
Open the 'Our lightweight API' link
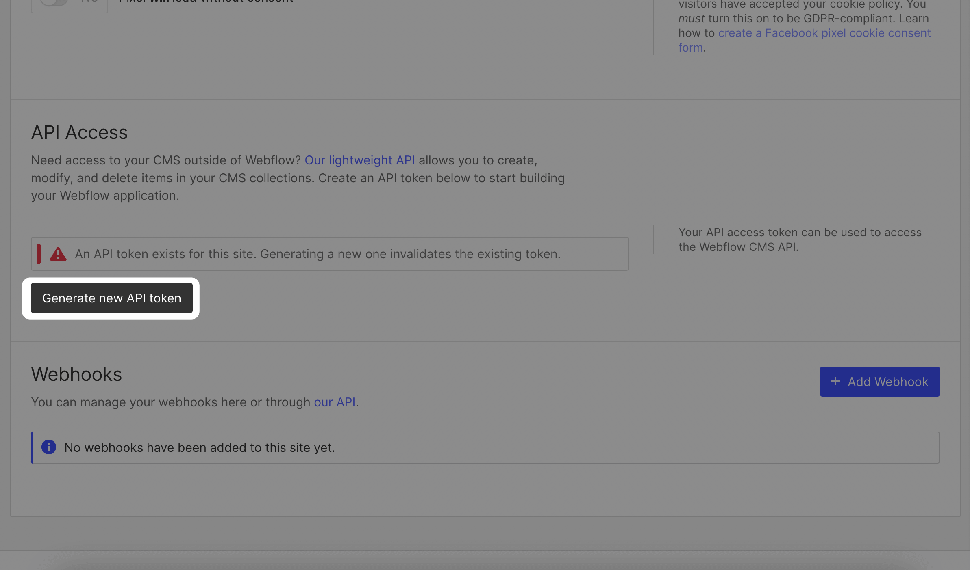[x=359, y=160]
